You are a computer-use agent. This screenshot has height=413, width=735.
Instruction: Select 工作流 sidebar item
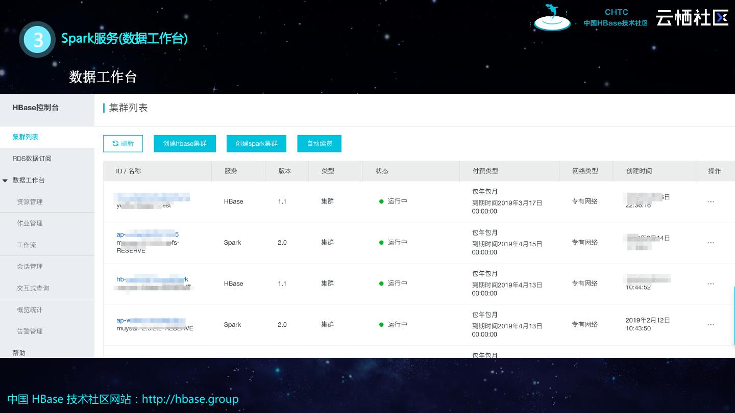(27, 245)
